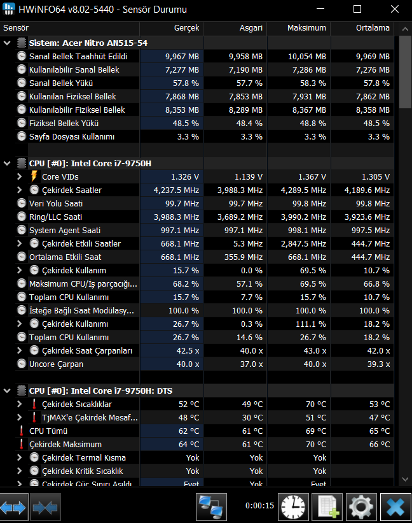Start logging with the sheet-plus icon
This screenshot has width=412, height=523.
pyautogui.click(x=327, y=507)
